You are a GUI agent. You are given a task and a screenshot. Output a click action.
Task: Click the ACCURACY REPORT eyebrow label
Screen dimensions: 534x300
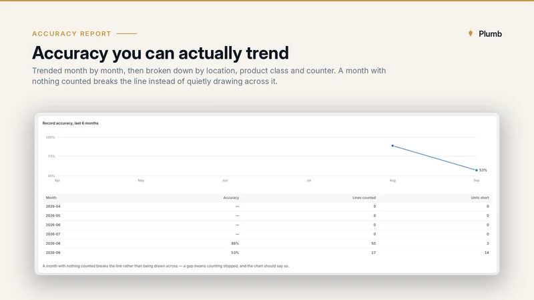[x=71, y=34]
